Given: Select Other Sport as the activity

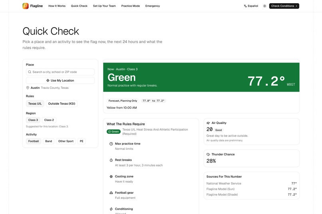Looking at the screenshot, I should point(66,141).
